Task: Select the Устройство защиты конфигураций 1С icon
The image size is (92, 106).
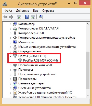Action: (x=15, y=93)
